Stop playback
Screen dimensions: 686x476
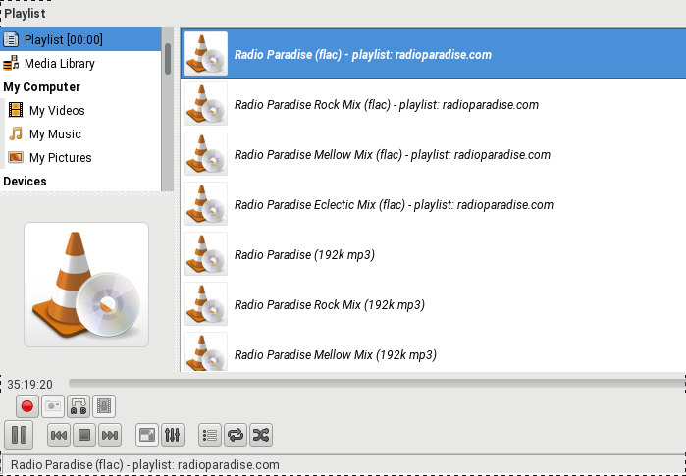(x=84, y=435)
